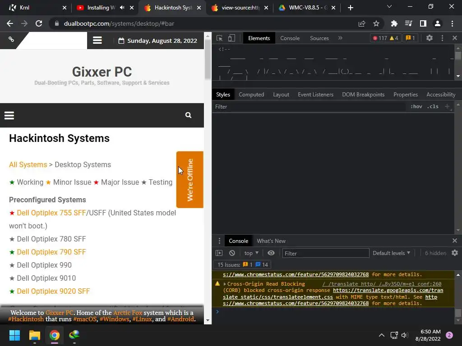The image size is (462, 346).
Task: Open the main navigation hamburger menu
Action: click(9, 115)
